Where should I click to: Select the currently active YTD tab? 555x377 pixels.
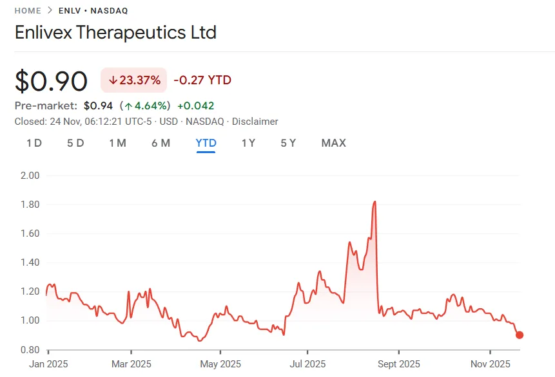coord(206,143)
